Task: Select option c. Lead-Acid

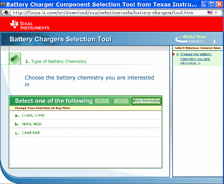Action: pos(85,133)
